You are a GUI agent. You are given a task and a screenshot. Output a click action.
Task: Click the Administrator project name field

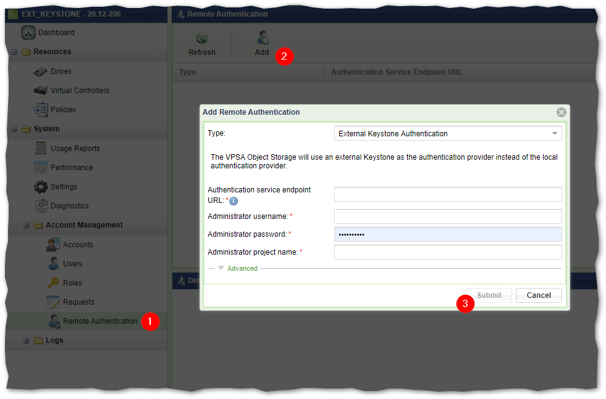click(x=448, y=252)
